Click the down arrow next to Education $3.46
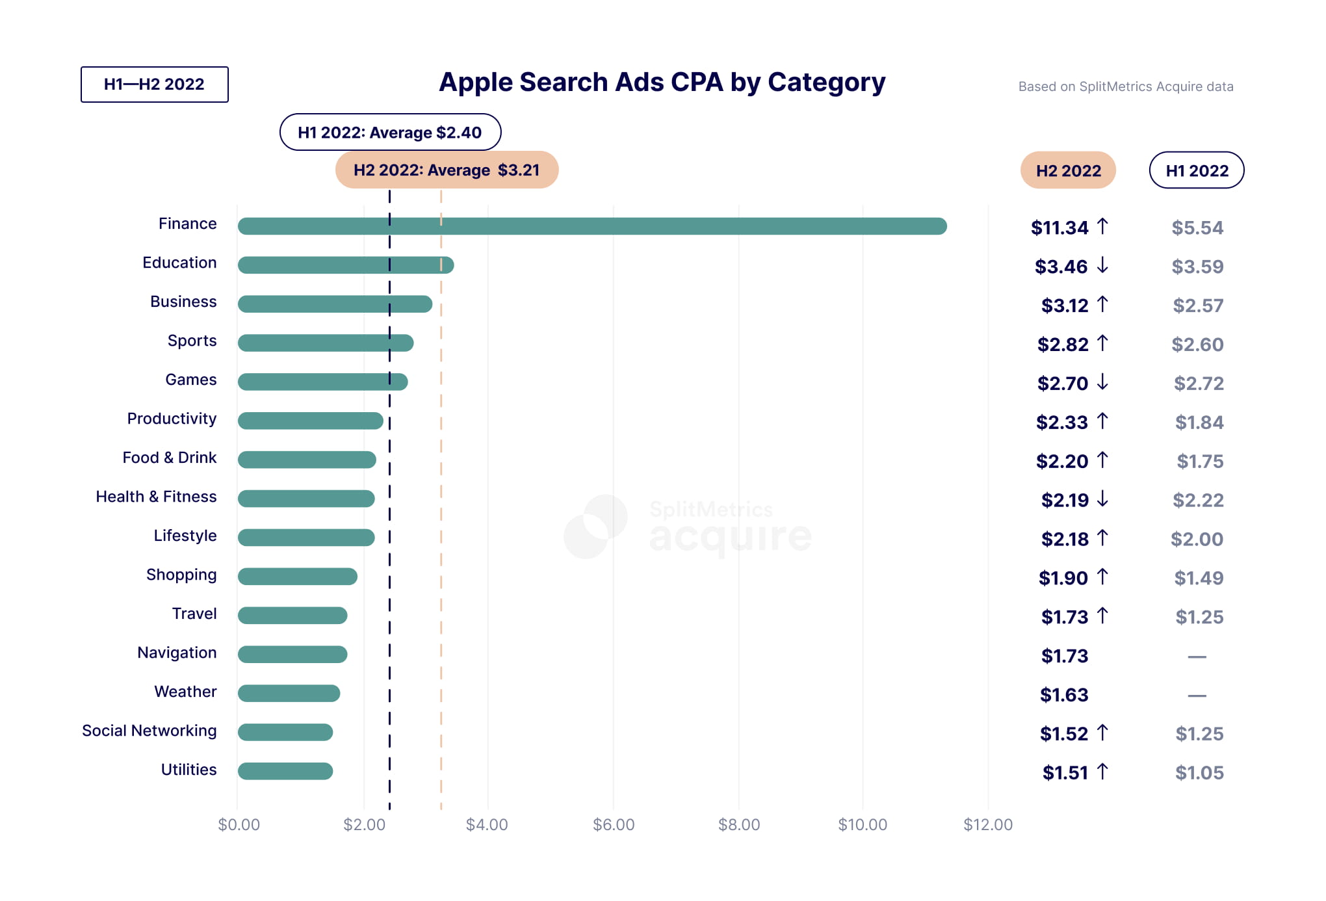The height and width of the screenshot is (901, 1326). click(1102, 265)
